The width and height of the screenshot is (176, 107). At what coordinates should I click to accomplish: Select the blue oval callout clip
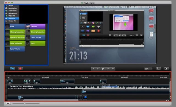pyautogui.click(x=85, y=97)
